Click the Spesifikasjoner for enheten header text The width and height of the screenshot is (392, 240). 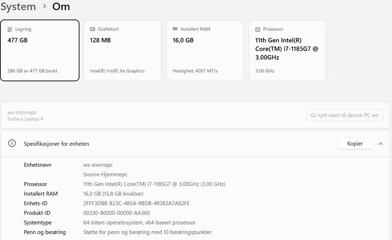coord(56,144)
